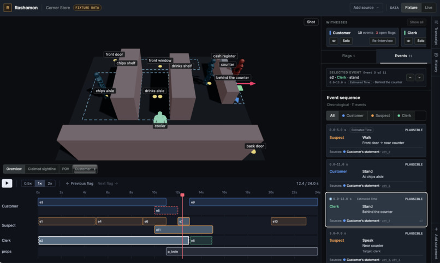
Task: Select Clerk e8 timeline block
Action: (201, 240)
